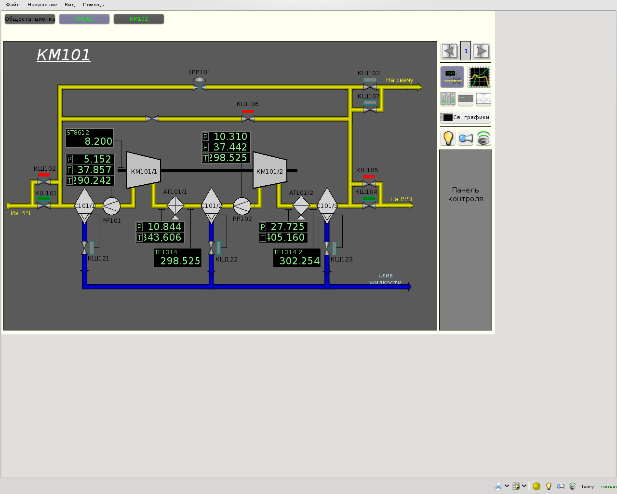This screenshot has height=494, width=617.
Task: Open the Нарушение menu
Action: (x=42, y=5)
